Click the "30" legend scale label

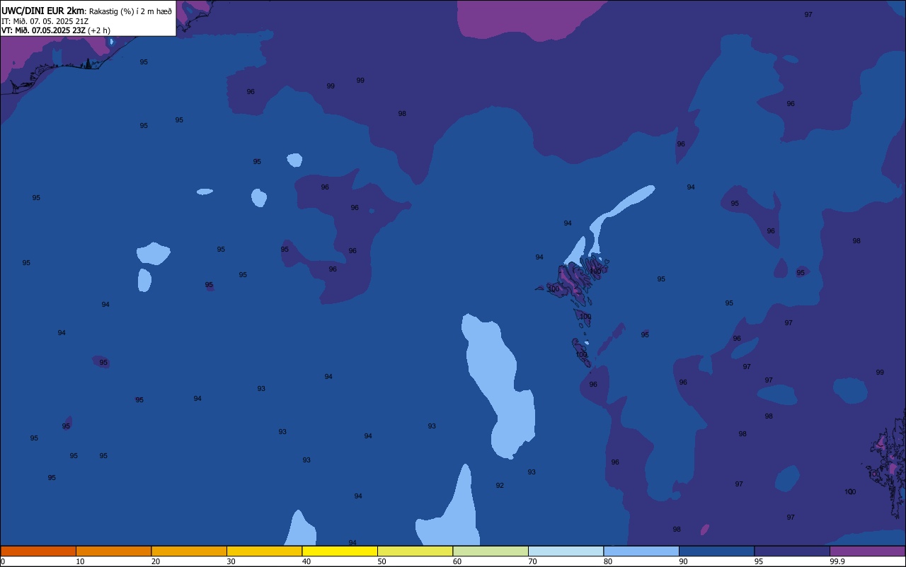(x=231, y=561)
